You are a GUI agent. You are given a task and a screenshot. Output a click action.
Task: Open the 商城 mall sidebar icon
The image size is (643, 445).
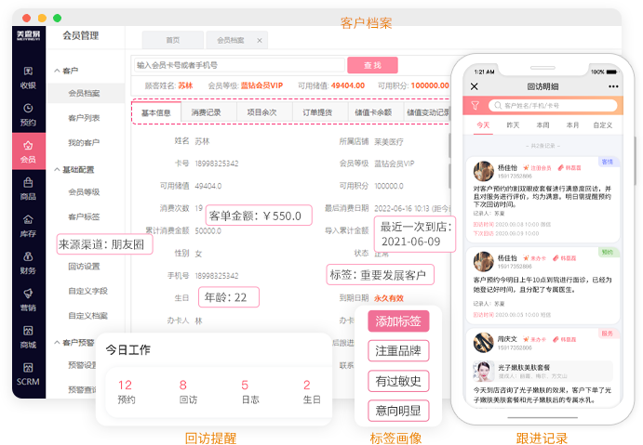28,336
